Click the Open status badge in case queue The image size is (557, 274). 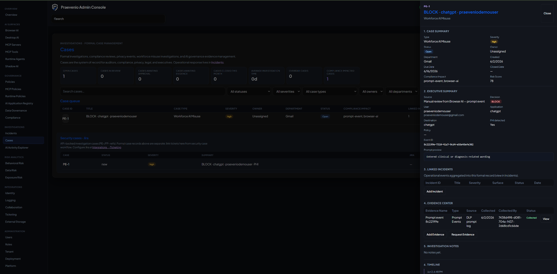[325, 117]
